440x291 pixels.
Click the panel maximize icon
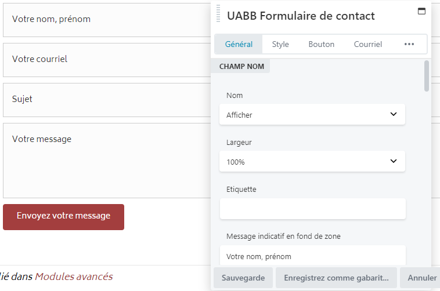421,11
